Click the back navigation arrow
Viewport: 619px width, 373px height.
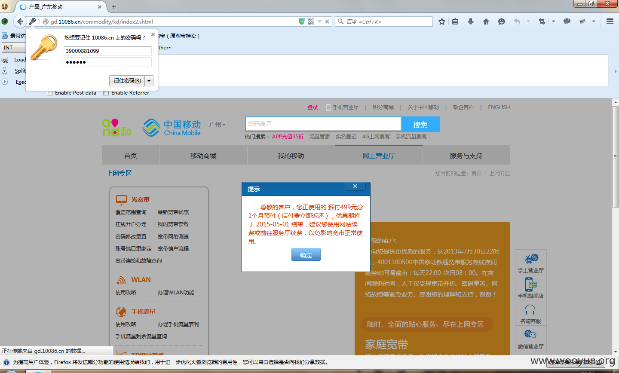click(x=20, y=21)
